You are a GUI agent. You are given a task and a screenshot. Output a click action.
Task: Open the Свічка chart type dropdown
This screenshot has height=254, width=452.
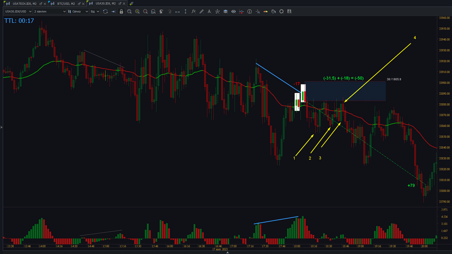pyautogui.click(x=78, y=12)
